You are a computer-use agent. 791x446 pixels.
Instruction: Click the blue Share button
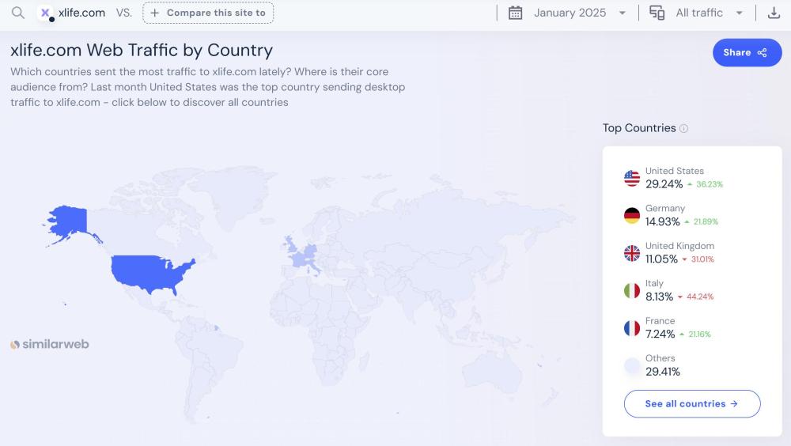[747, 53]
